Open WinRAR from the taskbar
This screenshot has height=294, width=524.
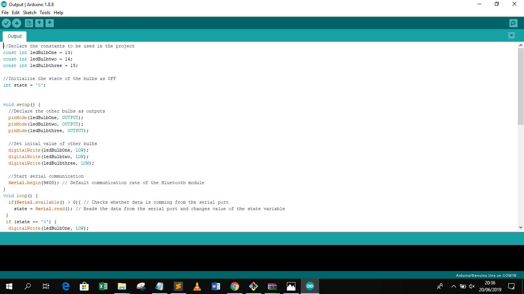coord(272,286)
